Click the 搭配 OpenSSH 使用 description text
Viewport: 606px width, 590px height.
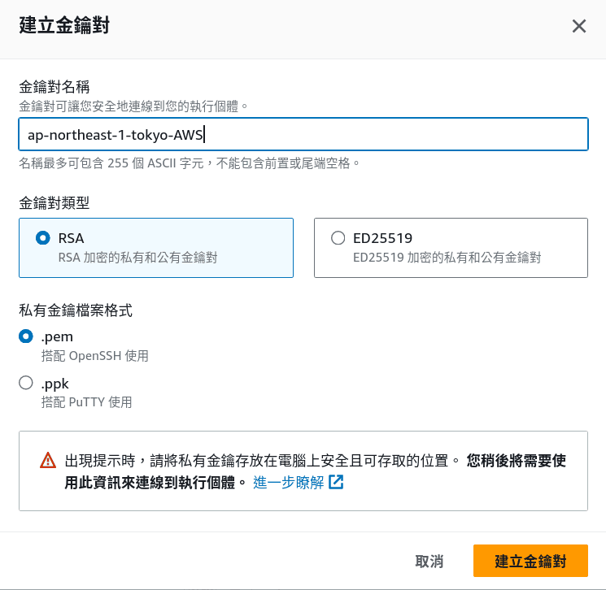pos(95,356)
